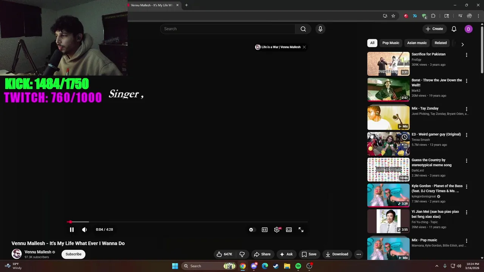Open Chrome three-dot menu
This screenshot has height=272, width=484.
pos(478,16)
